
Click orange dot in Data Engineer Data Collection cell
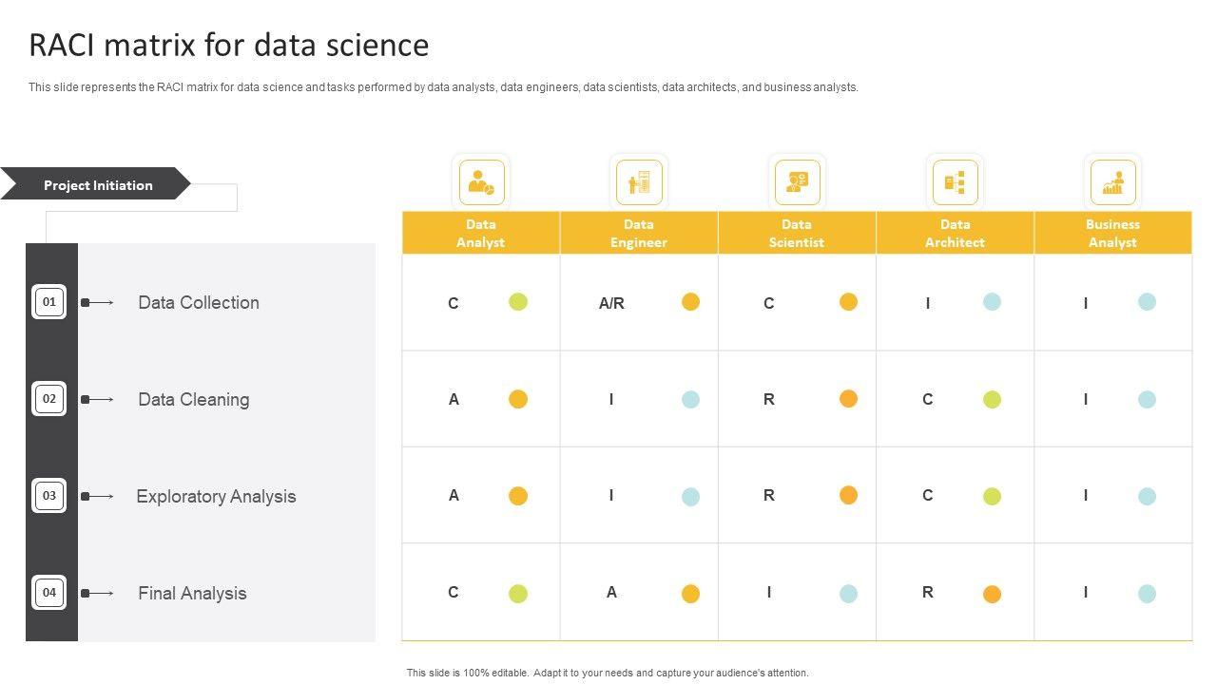tap(690, 302)
